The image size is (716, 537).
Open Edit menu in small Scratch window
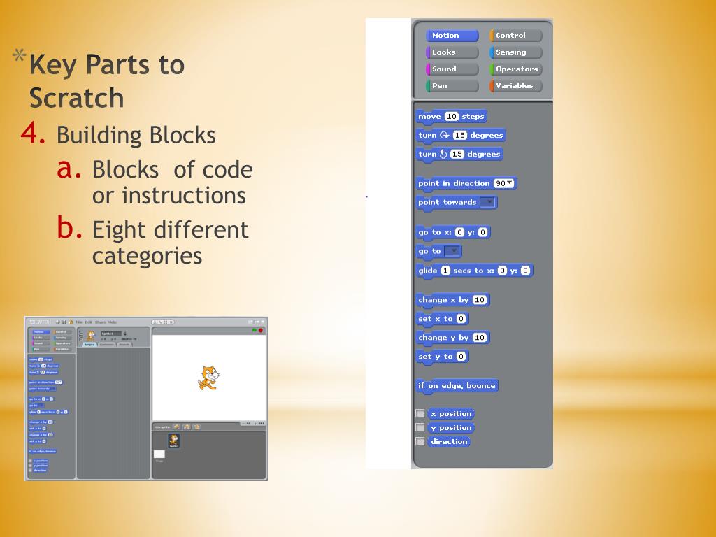point(89,322)
